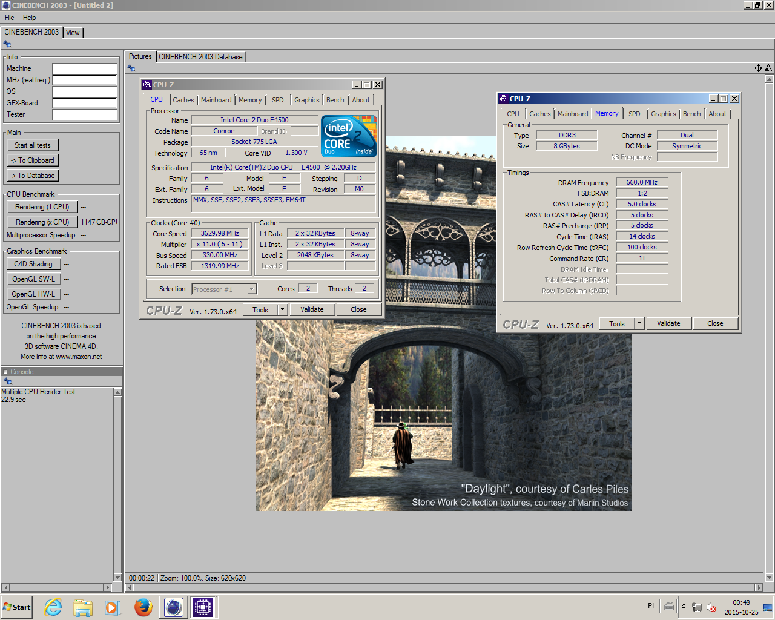Click the zoom triangle icon beside move icon
This screenshot has height=620, width=775.
pyautogui.click(x=768, y=68)
